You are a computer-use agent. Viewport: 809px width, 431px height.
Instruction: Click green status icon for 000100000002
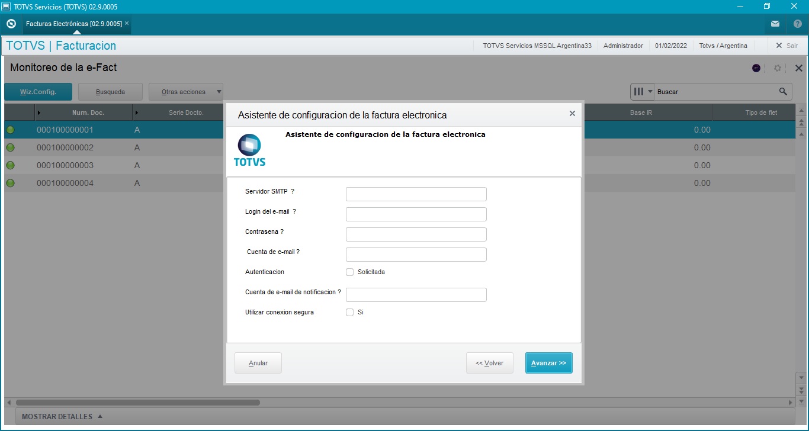coord(10,147)
